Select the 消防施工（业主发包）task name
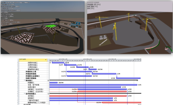Screen dimensions: 173x107 35,89
